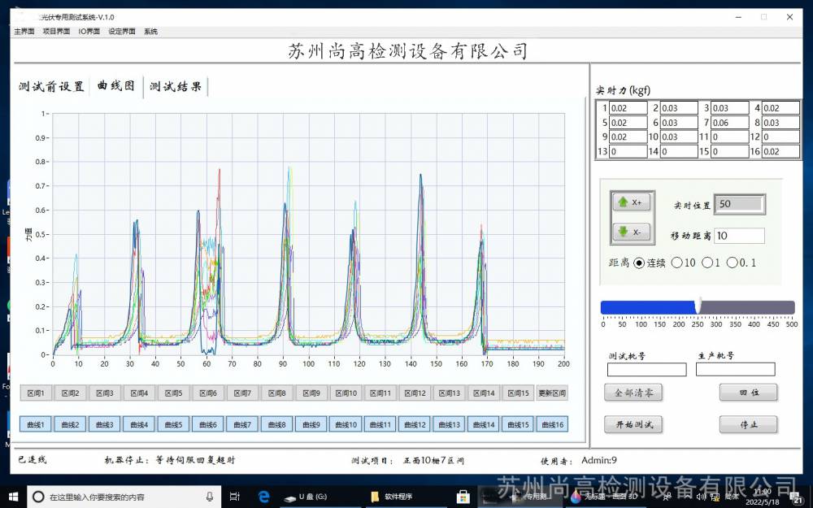Image resolution: width=813 pixels, height=508 pixels.
Task: Toggle the 曲线8 curve button
Action: 277,424
